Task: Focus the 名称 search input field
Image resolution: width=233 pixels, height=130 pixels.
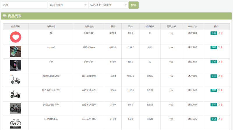Action: pos(24,5)
